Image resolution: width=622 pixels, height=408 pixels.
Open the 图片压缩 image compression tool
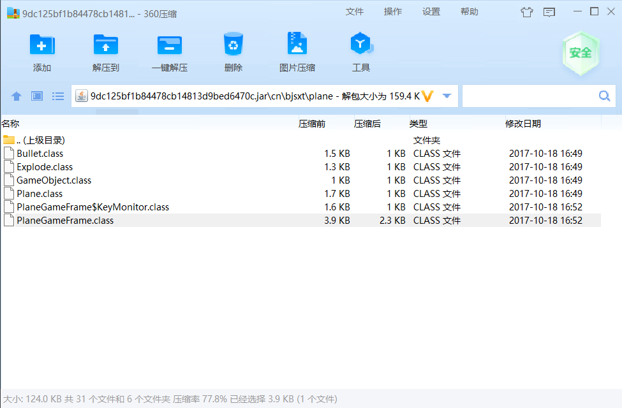(297, 43)
